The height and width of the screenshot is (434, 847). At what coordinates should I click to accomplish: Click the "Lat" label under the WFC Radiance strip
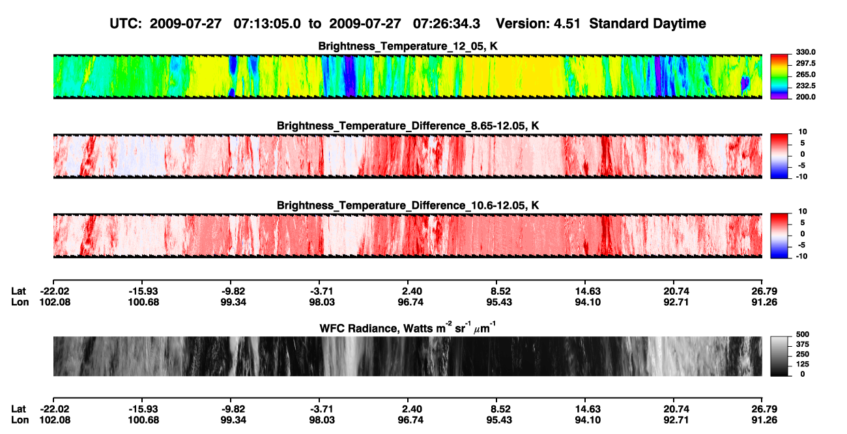(x=18, y=409)
